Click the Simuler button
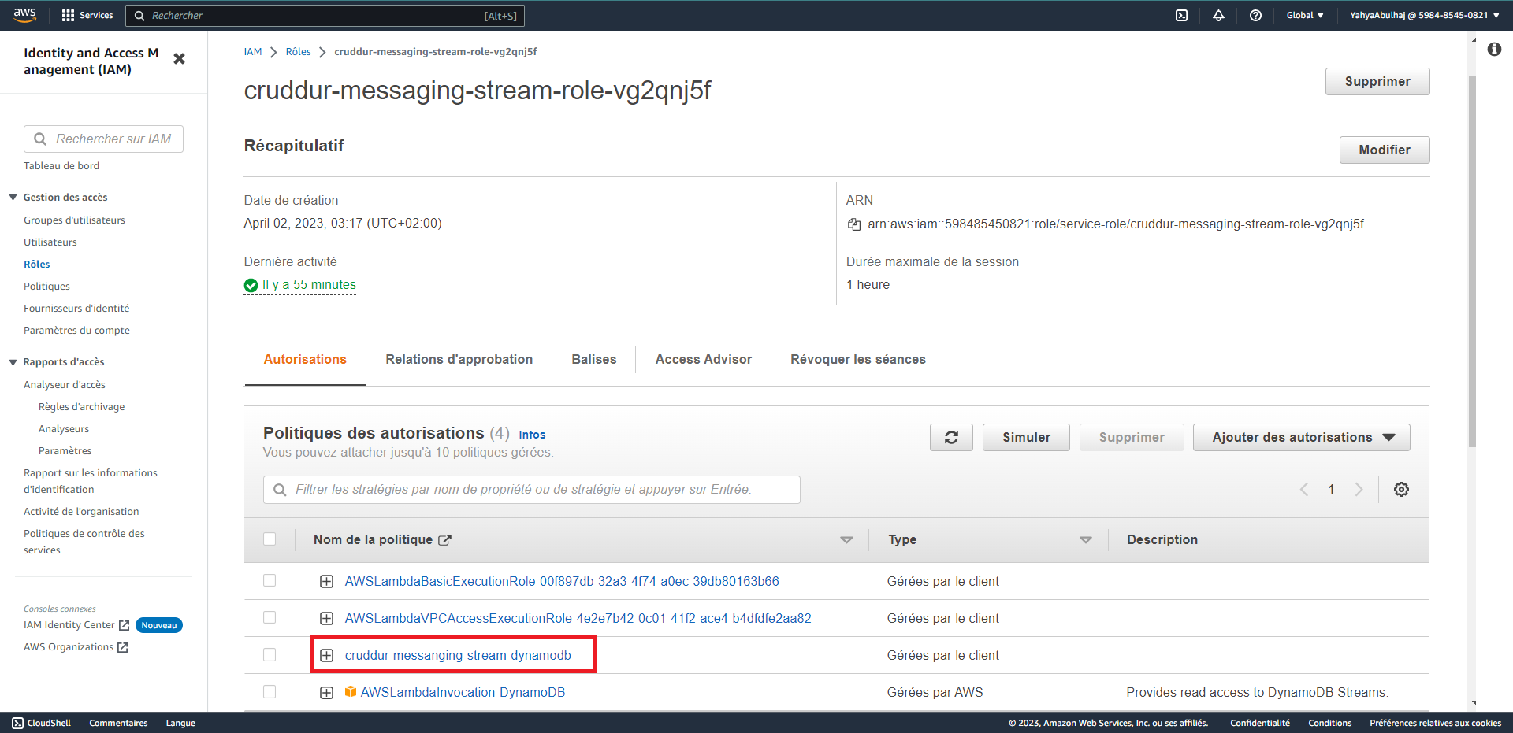Viewport: 1513px width, 733px height. pos(1026,437)
